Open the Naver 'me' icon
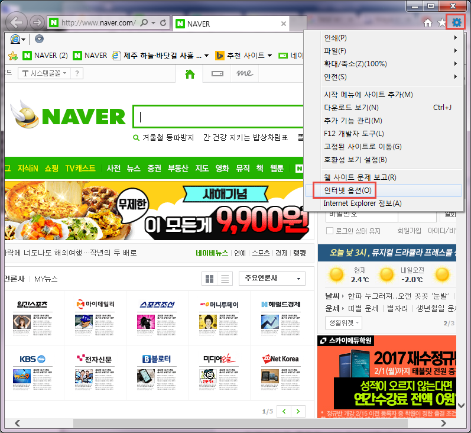Viewport: 471px width, 433px height. [x=245, y=73]
